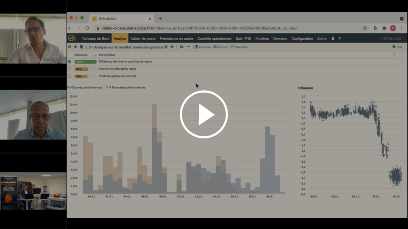This screenshot has width=408, height=229.
Task: Click the star favorite icon
Action: tap(75, 47)
